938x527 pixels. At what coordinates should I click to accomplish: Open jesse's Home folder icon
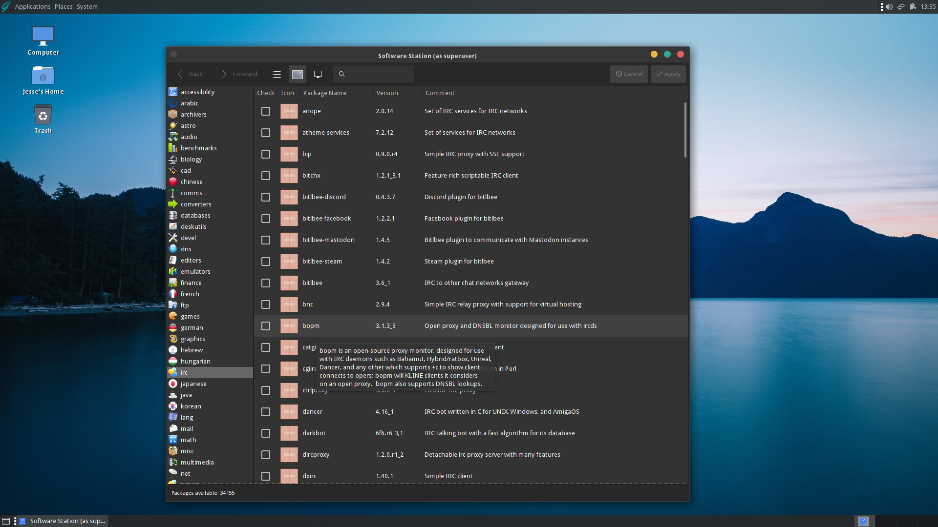point(43,81)
